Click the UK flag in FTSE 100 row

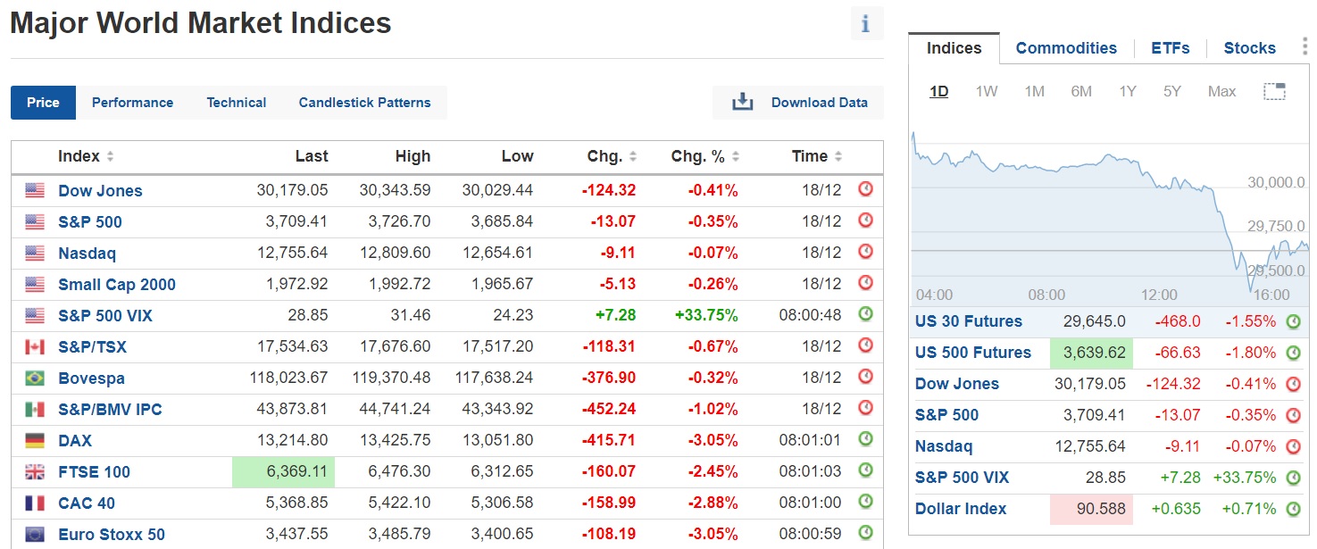click(x=35, y=471)
